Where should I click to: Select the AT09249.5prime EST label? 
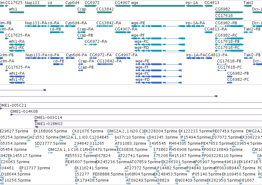click(x=141, y=180)
